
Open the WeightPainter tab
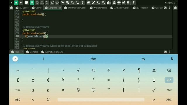[98, 8]
